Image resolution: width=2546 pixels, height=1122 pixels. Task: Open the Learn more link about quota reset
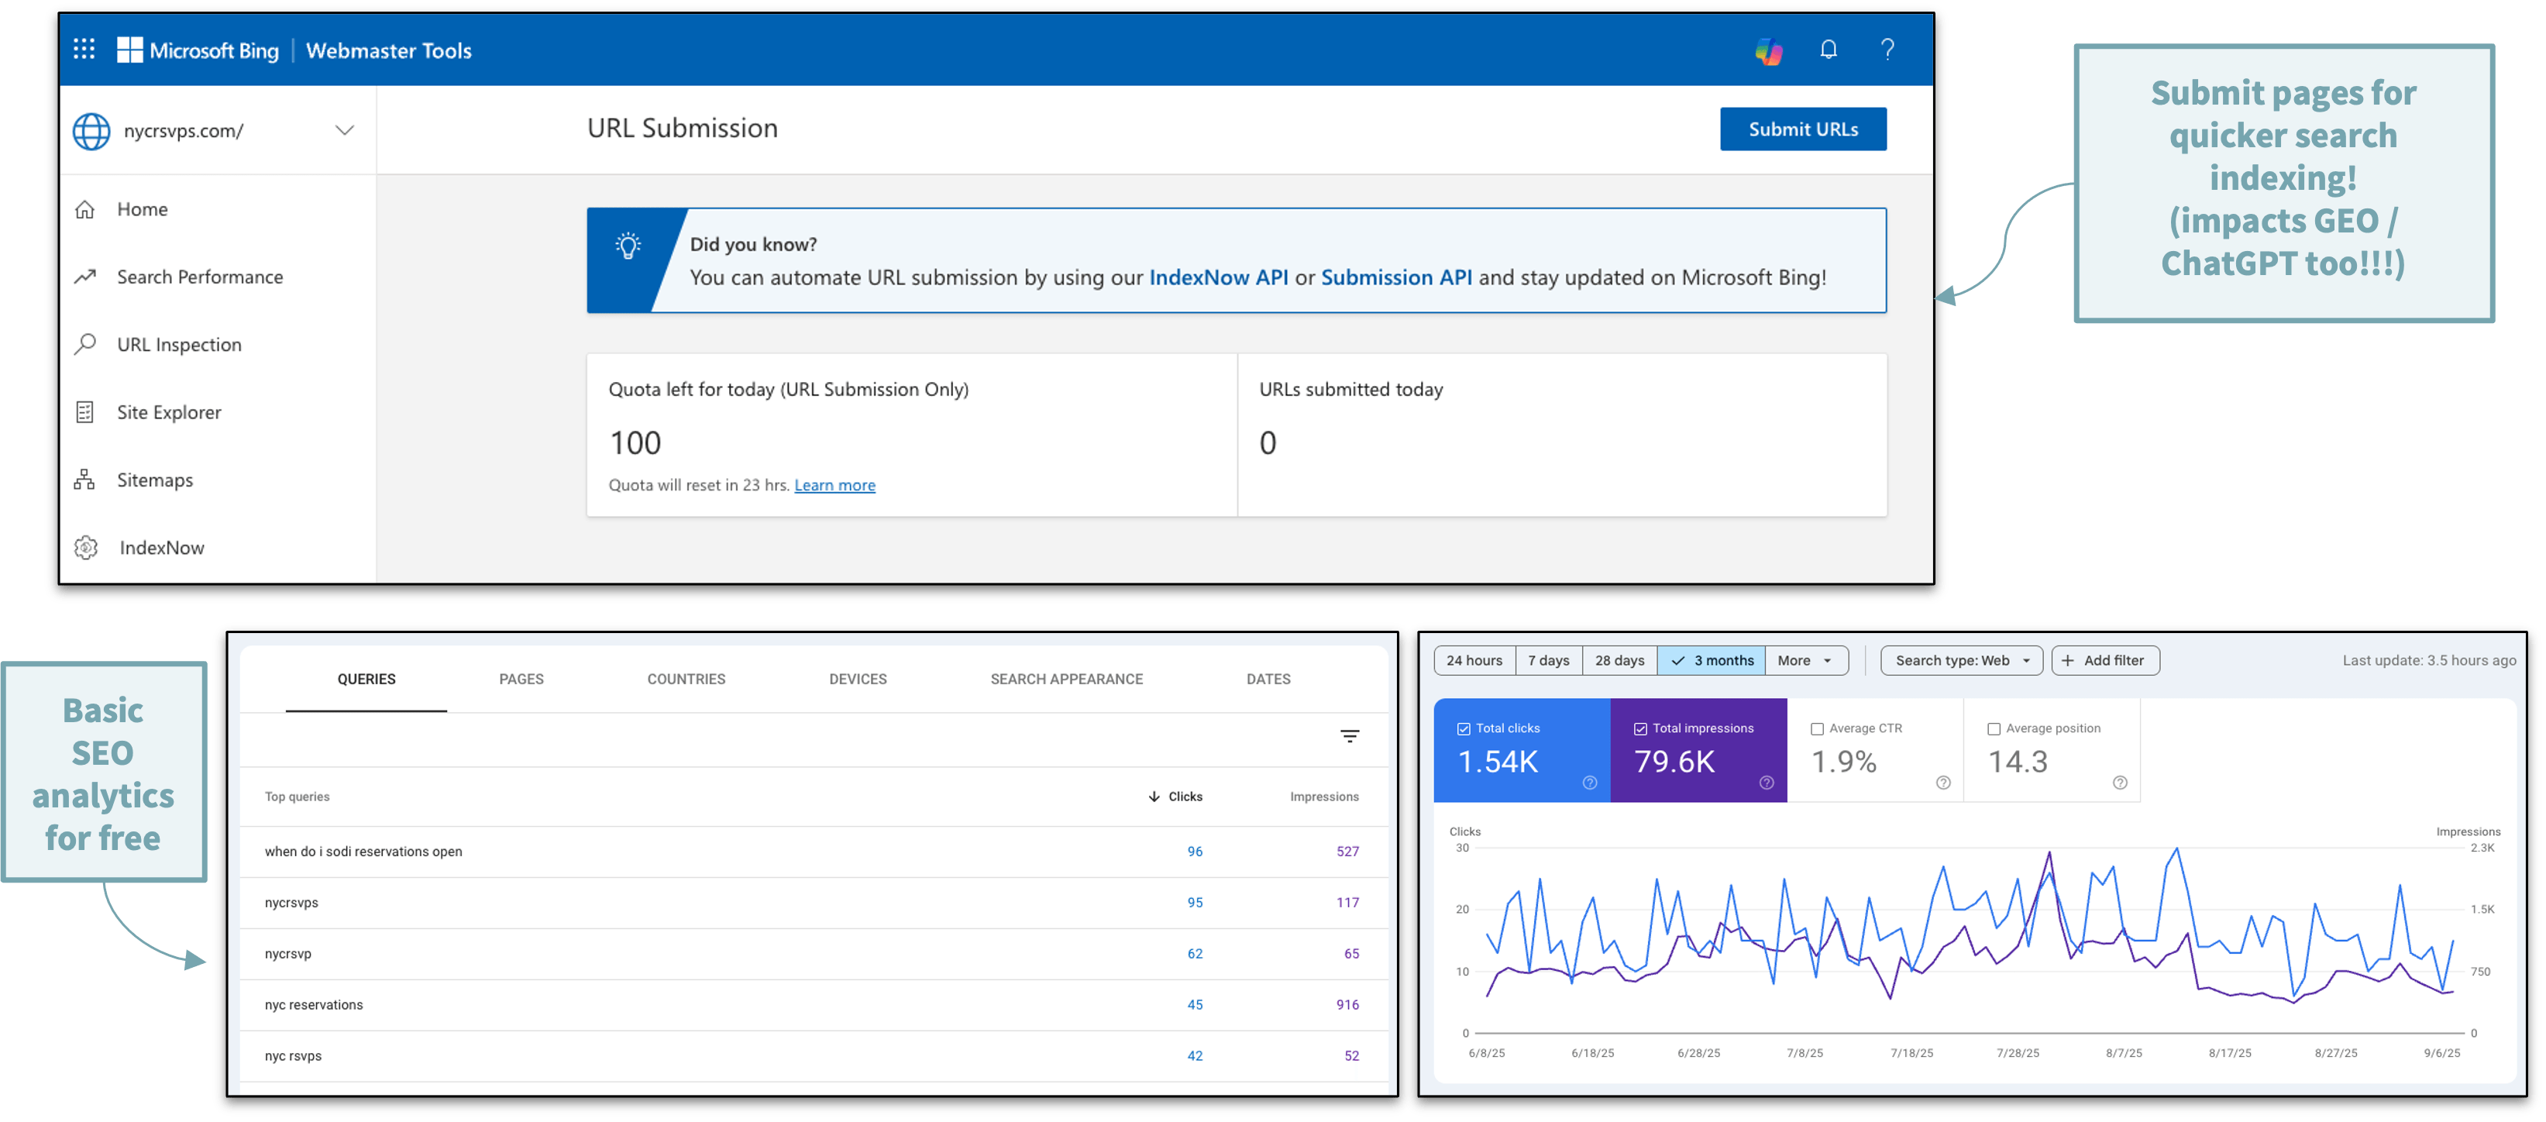coord(834,484)
